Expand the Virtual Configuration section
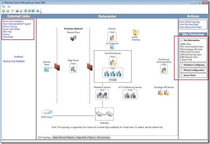 (x=181, y=70)
